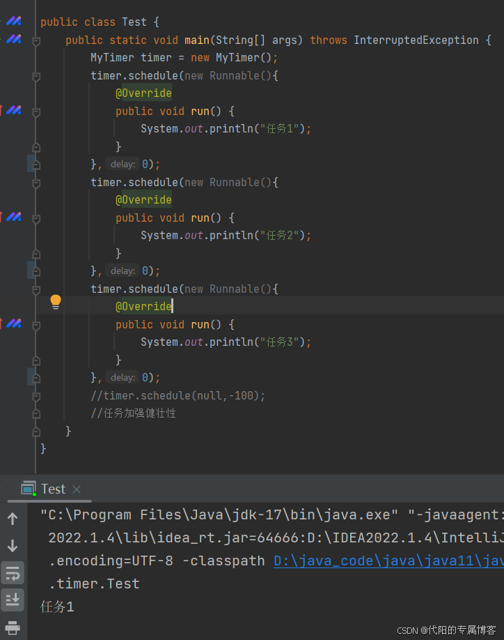Collapse the fold marker at '//timer.schedule(null,-100);'
Viewport: 504px width, 640px height.
pos(36,396)
